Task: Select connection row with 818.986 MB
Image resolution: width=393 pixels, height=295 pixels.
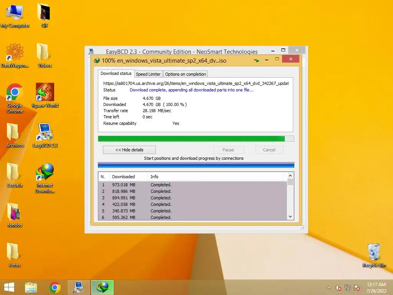Action: tap(193, 191)
